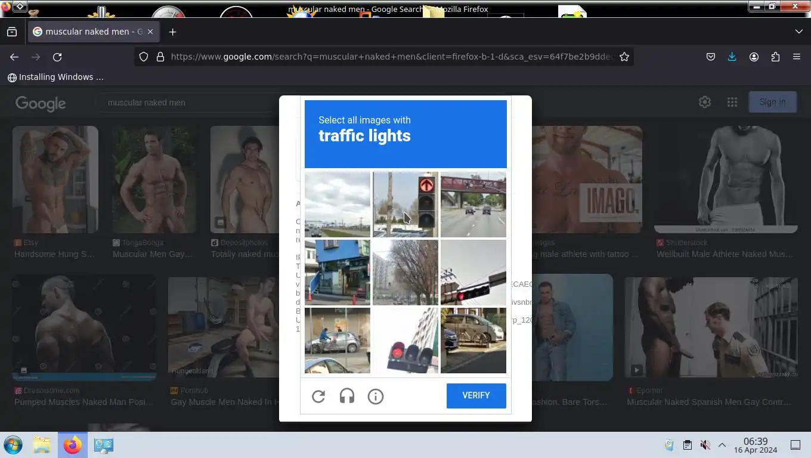Click the Sign in button
The width and height of the screenshot is (811, 458).
tap(772, 102)
